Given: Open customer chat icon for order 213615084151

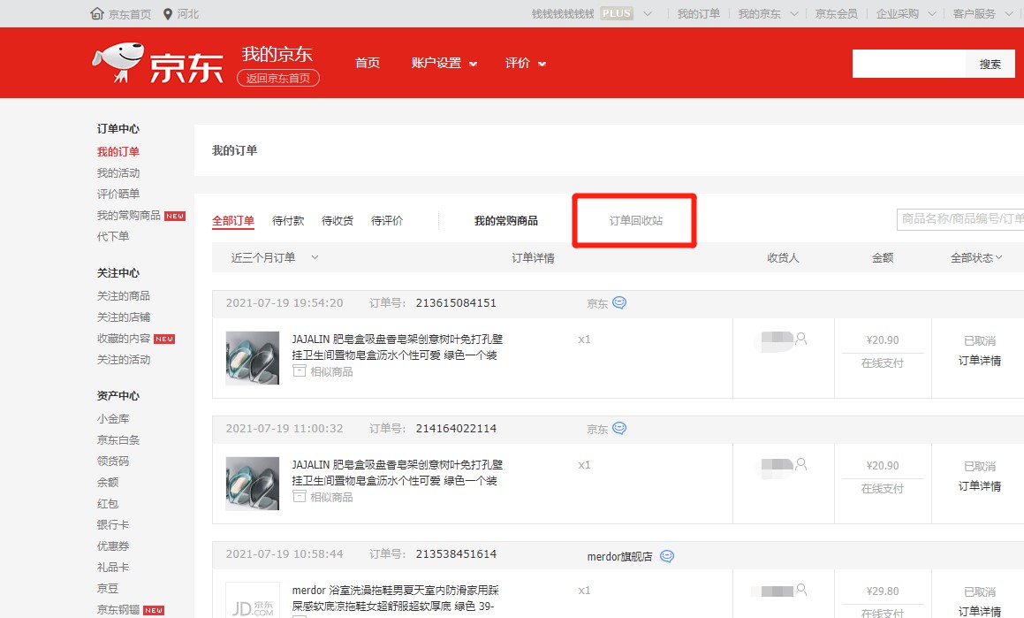Looking at the screenshot, I should click(x=619, y=302).
